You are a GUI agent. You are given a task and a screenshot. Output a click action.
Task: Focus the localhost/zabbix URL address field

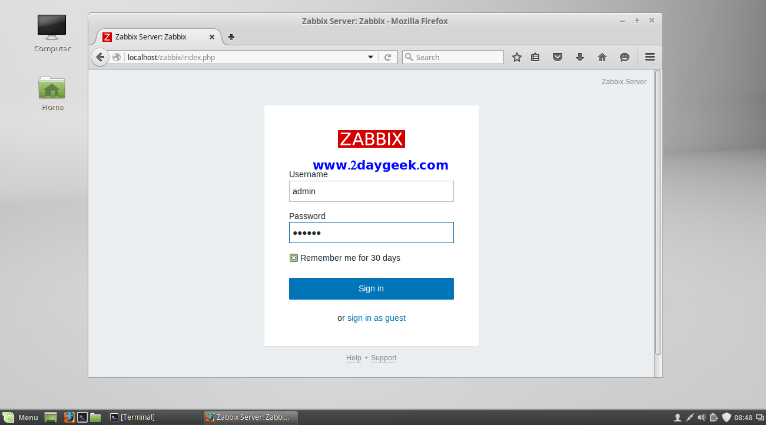(x=244, y=57)
